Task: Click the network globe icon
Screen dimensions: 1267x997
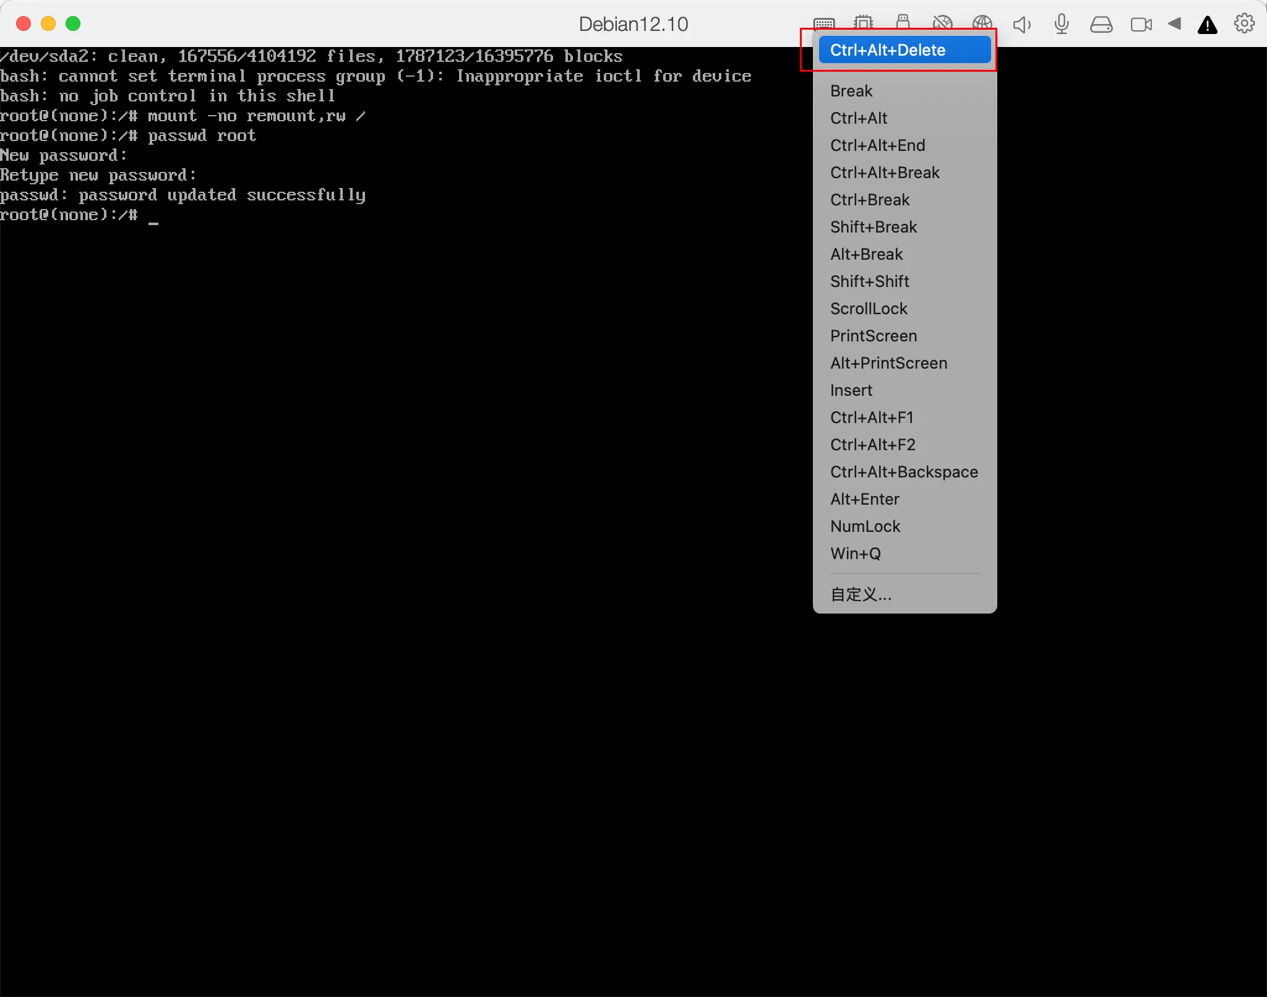Action: pos(982,24)
